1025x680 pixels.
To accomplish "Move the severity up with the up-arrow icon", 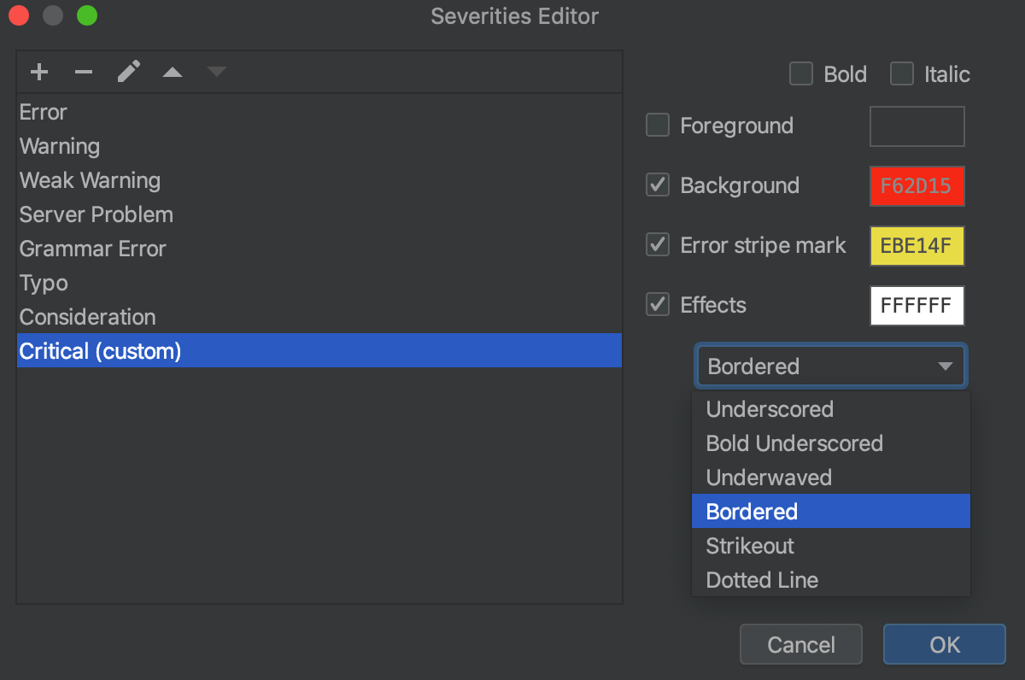I will pyautogui.click(x=173, y=72).
